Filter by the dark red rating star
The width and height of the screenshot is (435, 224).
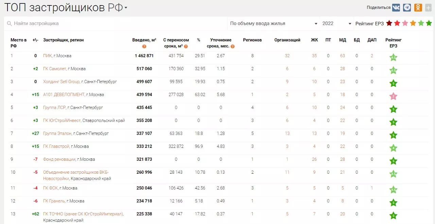389,23
